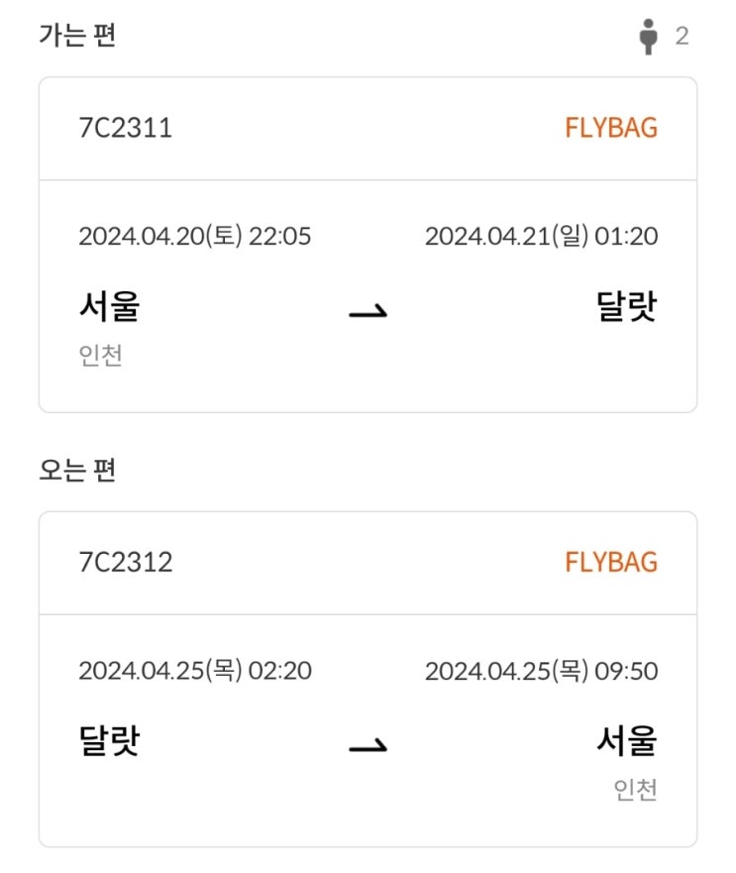Click return departure time 2024.04.25(목) 02:20
736x873 pixels.
194,670
